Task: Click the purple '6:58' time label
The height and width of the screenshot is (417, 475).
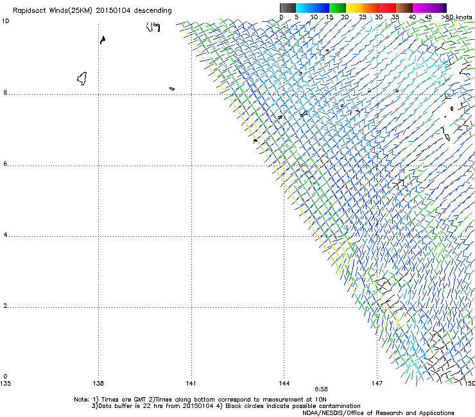Action: click(321, 389)
